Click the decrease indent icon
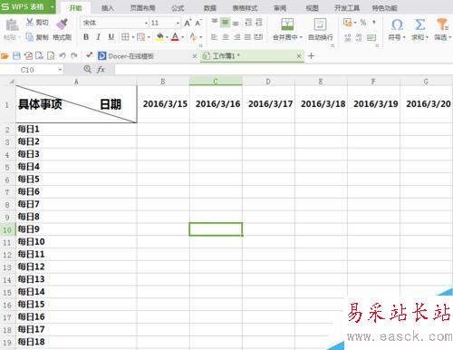 tap(248, 22)
